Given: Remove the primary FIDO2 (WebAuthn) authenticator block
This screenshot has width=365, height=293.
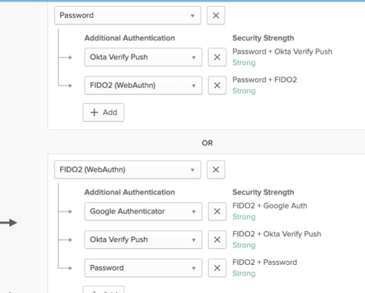Looking at the screenshot, I should pyautogui.click(x=216, y=170).
